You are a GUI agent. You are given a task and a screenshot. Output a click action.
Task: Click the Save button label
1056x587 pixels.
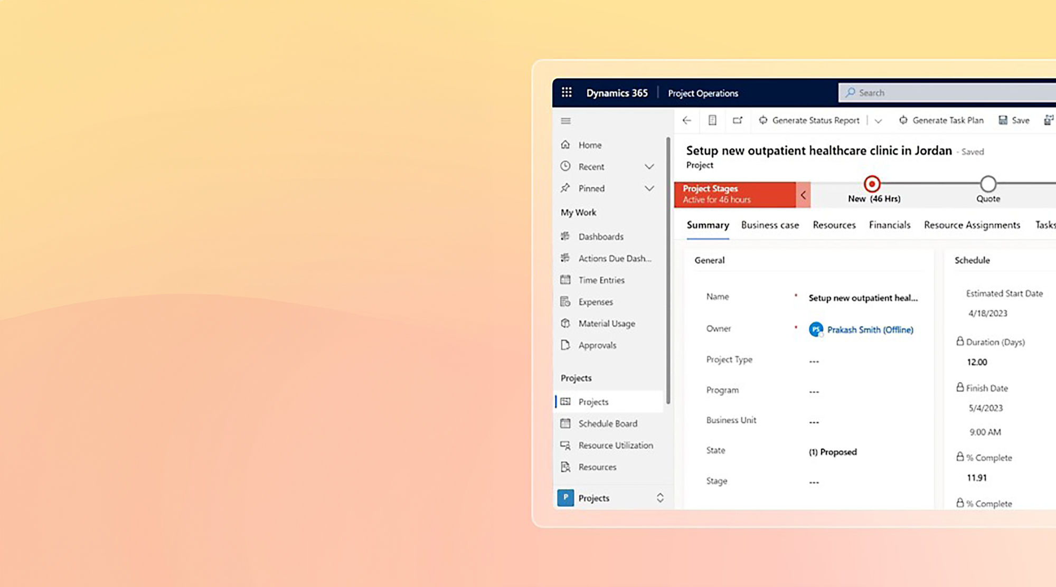[x=1021, y=120]
